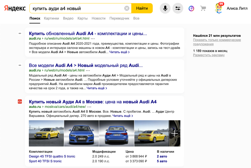This screenshot has height=168, width=251.
Task: Click the red auto.ru favicon
Action: click(x=20, y=102)
